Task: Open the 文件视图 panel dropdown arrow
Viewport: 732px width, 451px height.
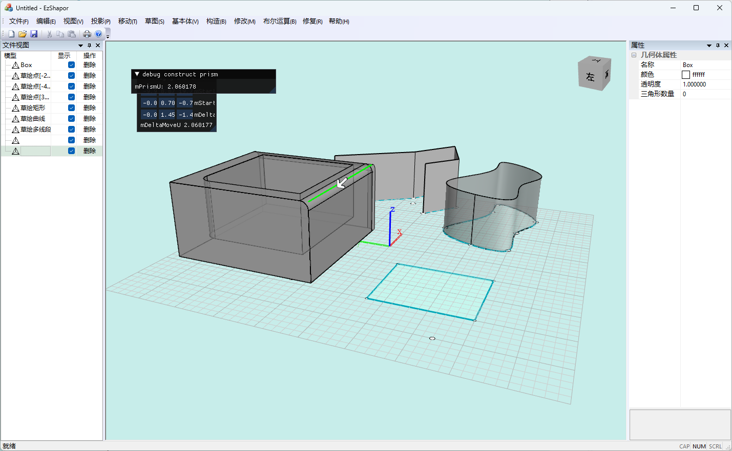Action: 80,46
